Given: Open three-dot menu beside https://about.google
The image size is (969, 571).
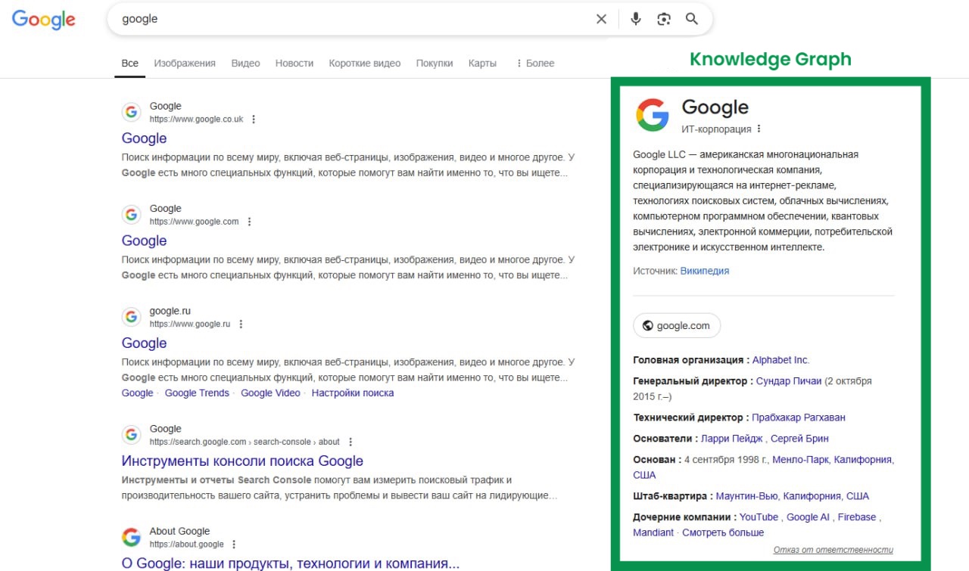Looking at the screenshot, I should point(234,544).
